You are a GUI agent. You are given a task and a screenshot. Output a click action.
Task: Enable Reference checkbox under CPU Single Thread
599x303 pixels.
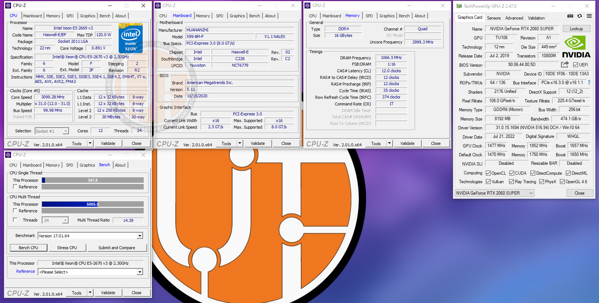15,187
